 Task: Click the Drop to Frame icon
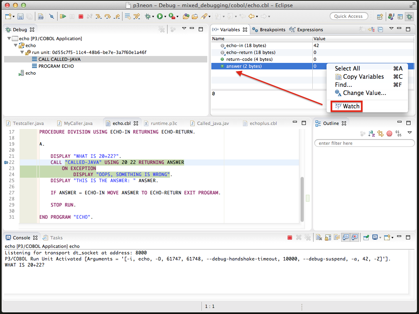128,17
